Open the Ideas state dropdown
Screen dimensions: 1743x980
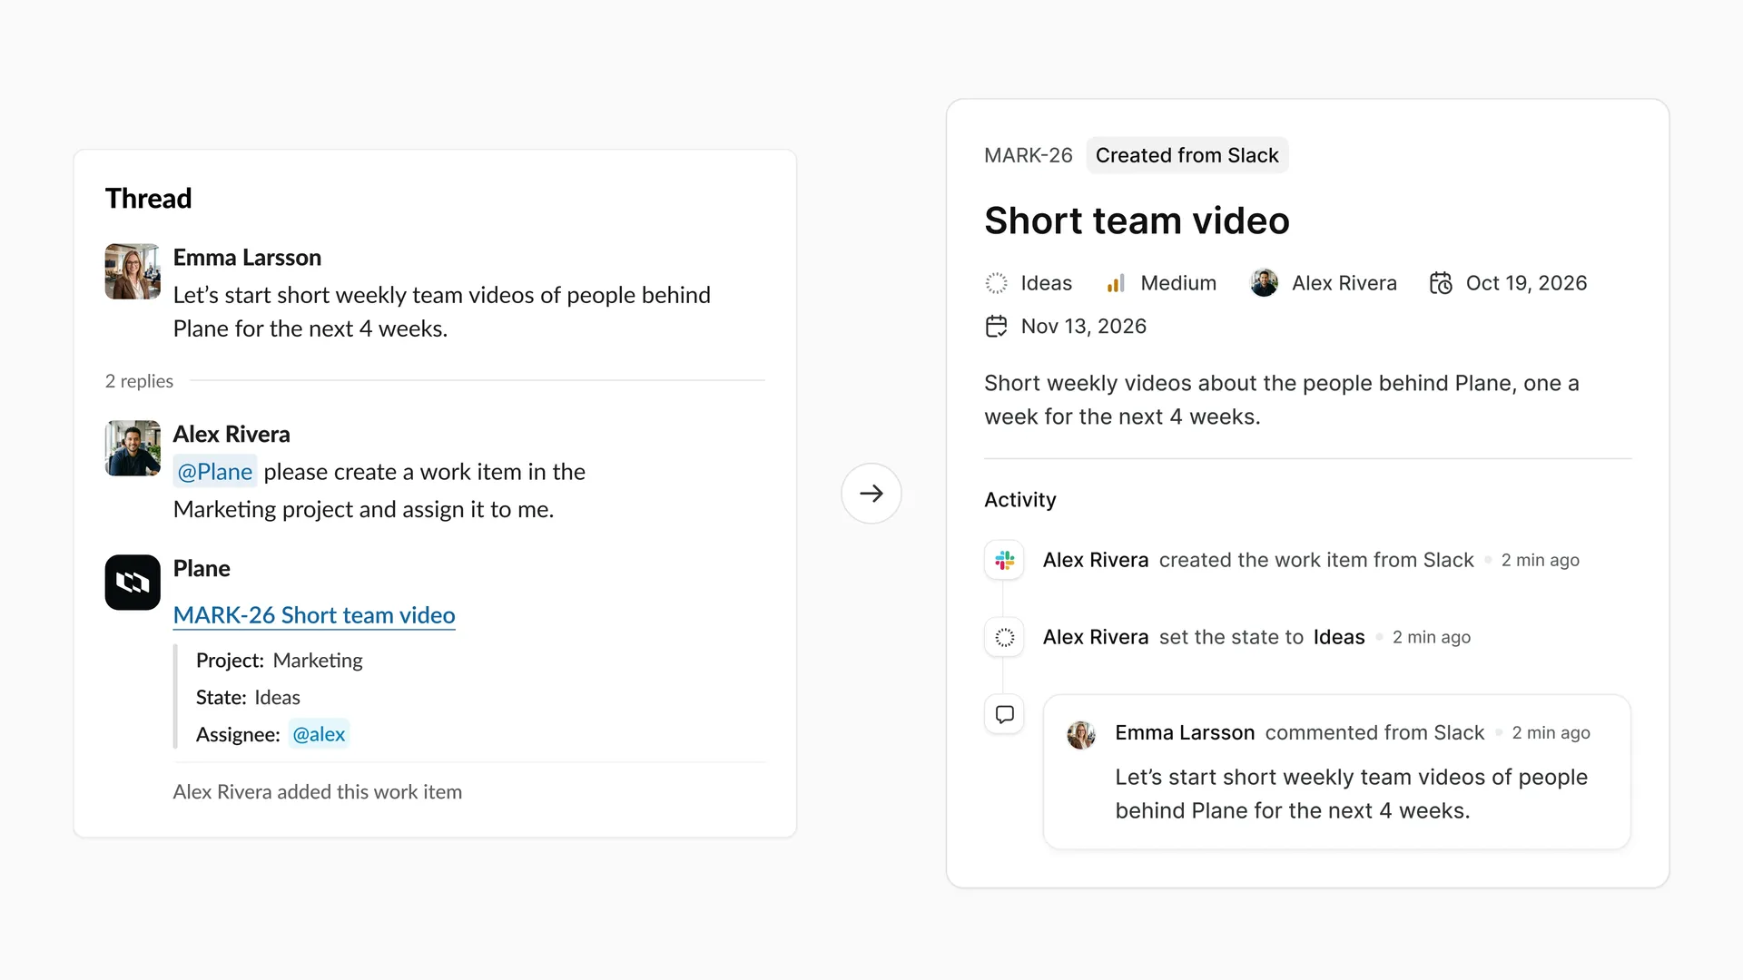(1029, 283)
